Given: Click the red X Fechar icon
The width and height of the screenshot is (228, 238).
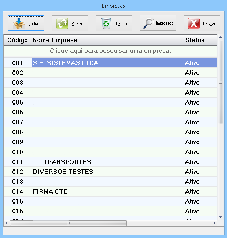Looking at the screenshot, I should click(194, 23).
